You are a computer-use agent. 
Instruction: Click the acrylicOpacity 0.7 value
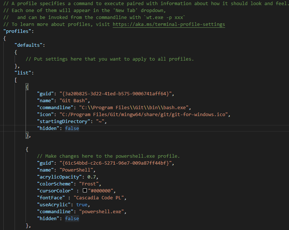pos(92,177)
